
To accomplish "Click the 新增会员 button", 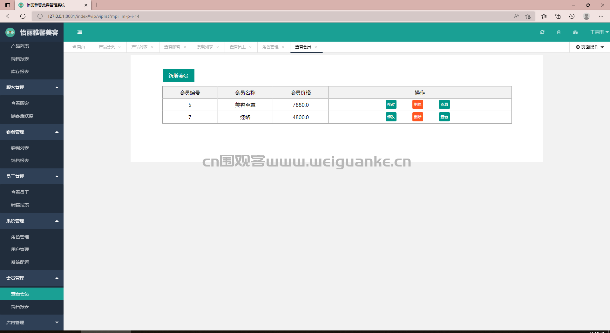I will 179,76.
